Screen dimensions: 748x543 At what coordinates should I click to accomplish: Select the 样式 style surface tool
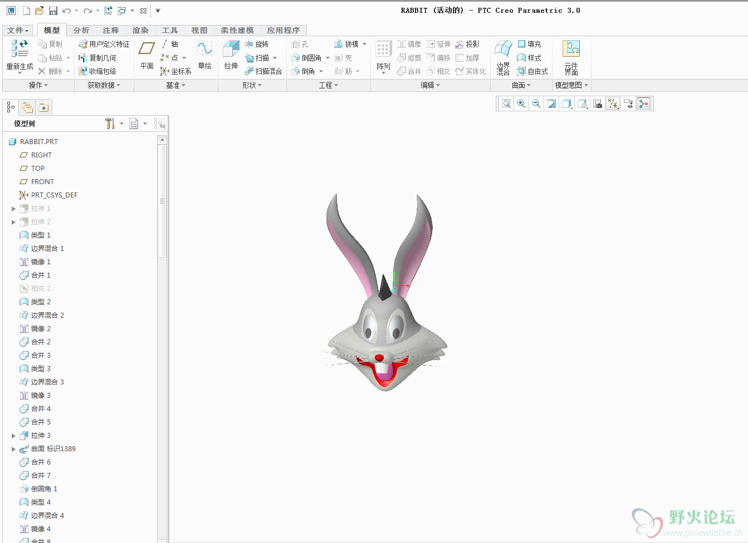pos(529,58)
